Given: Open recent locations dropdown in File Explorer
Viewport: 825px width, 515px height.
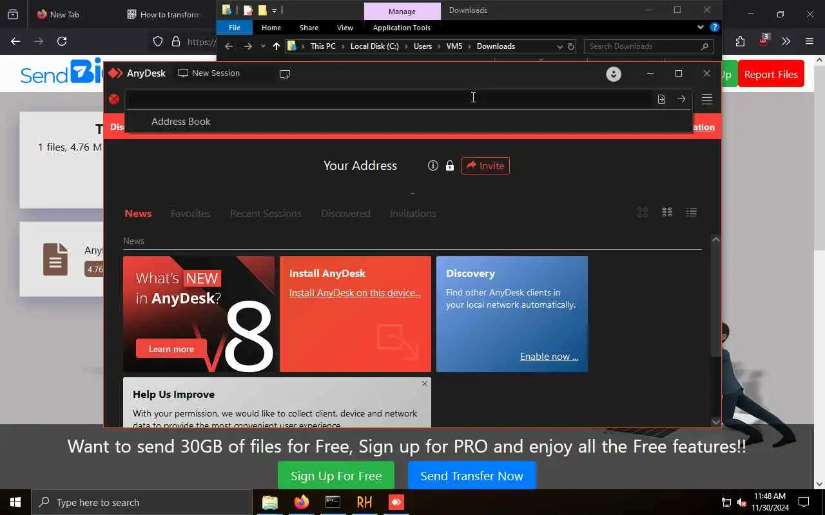Looking at the screenshot, I should point(263,46).
